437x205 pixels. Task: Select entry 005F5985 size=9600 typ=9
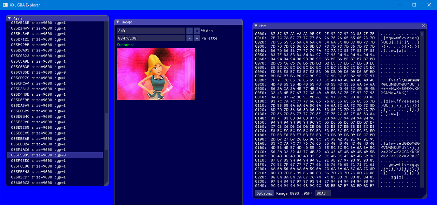pos(55,155)
